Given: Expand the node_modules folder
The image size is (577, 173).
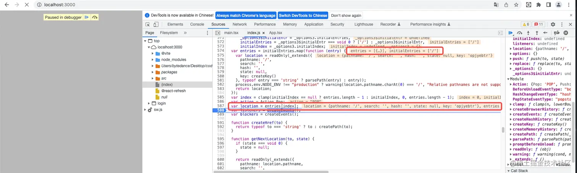Looking at the screenshot, I should click(x=153, y=60).
